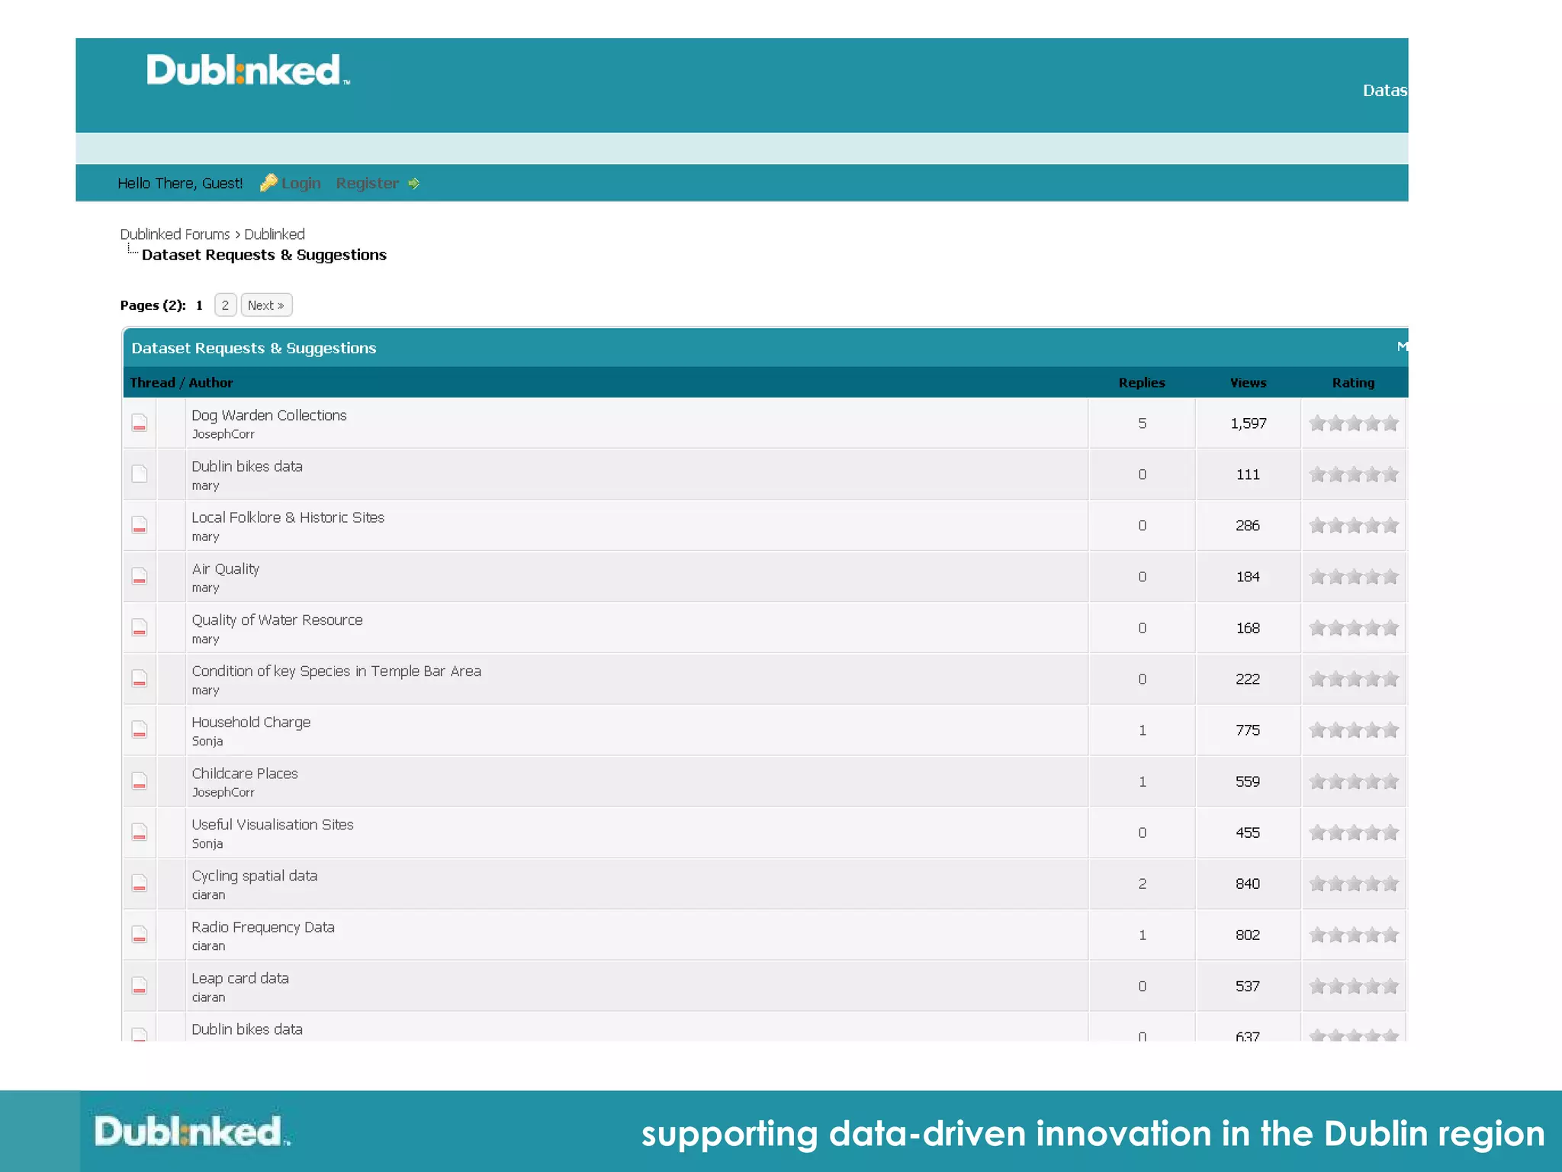View author JosephCorr under Dog Warden Collections
The width and height of the screenshot is (1562, 1172).
[x=223, y=434]
